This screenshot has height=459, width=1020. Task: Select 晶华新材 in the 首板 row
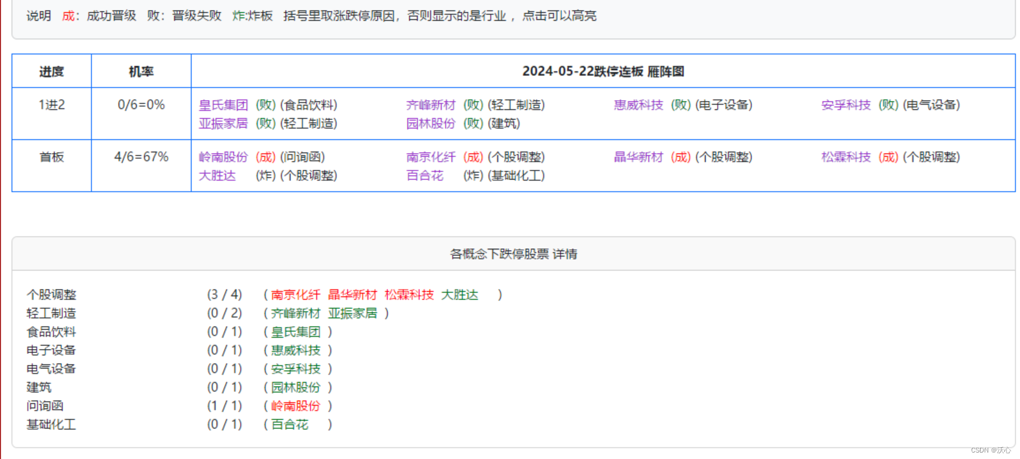(x=638, y=157)
